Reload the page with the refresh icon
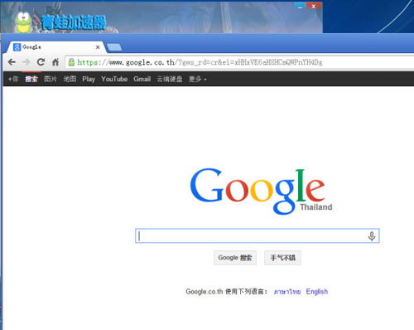The height and width of the screenshot is (330, 414). [41, 62]
